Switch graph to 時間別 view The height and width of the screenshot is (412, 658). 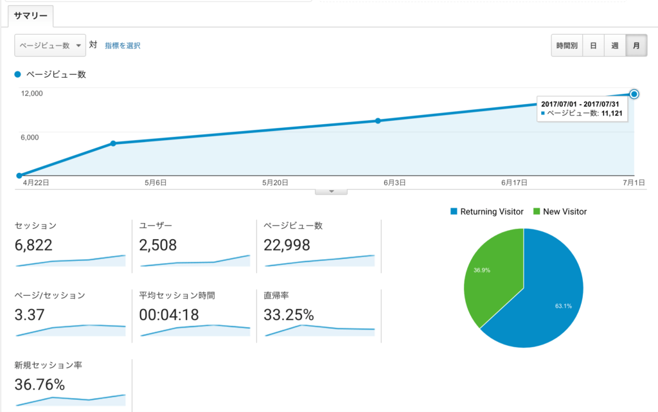tap(567, 46)
